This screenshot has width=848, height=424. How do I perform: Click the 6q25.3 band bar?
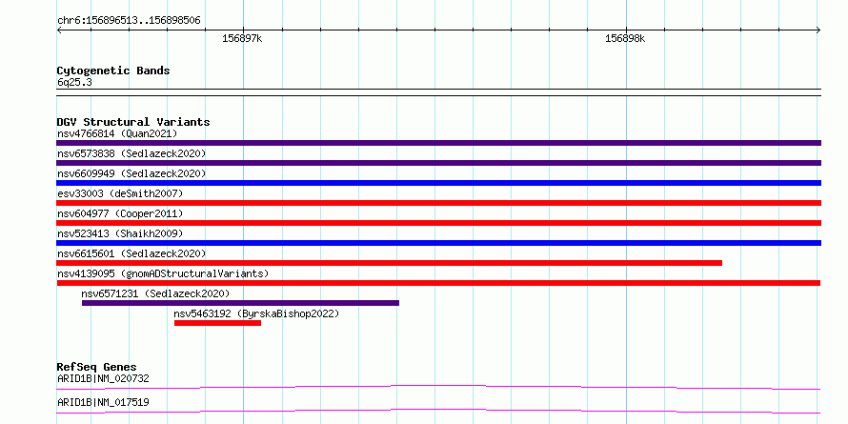438,92
